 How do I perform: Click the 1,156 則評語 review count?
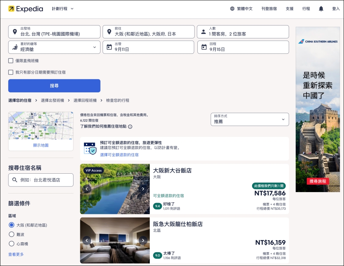(172, 258)
